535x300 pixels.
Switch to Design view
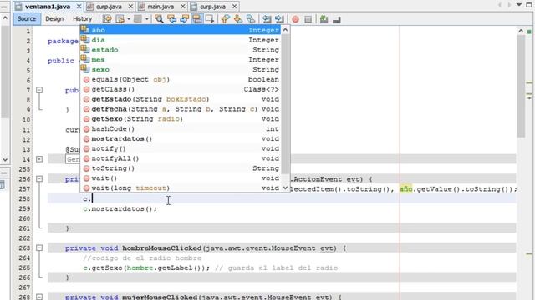click(x=54, y=19)
